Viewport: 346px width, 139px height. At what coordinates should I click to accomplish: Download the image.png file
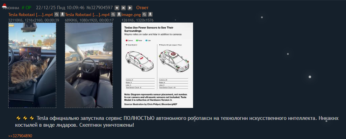click(150, 15)
